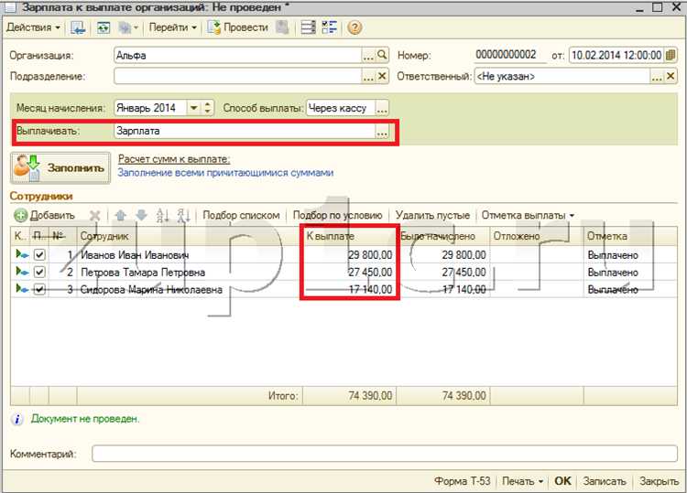Open Способ выплаты selection ellipsis

pyautogui.click(x=382, y=108)
